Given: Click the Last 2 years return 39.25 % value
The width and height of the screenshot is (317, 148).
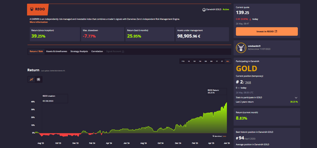Looking at the screenshot, I should pos(294,102).
